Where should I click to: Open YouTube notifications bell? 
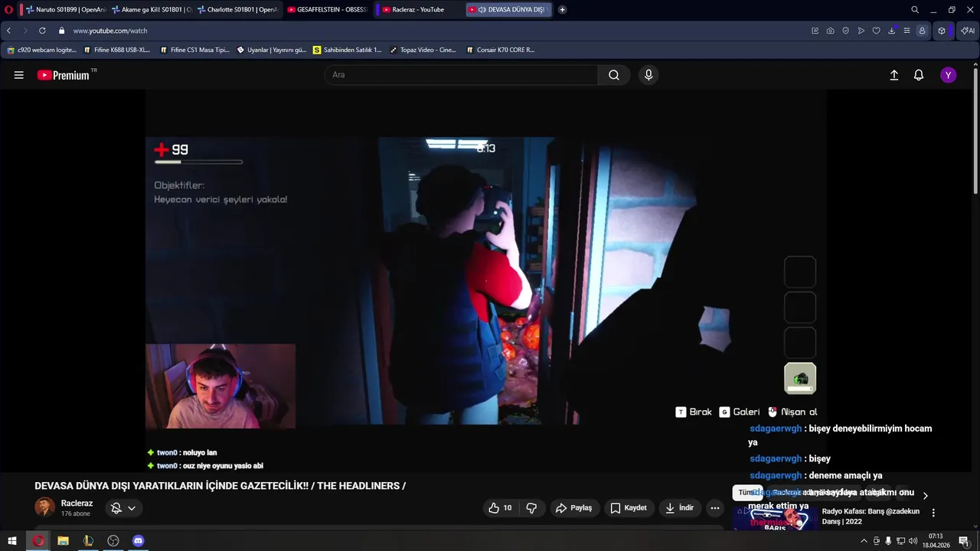tap(919, 75)
